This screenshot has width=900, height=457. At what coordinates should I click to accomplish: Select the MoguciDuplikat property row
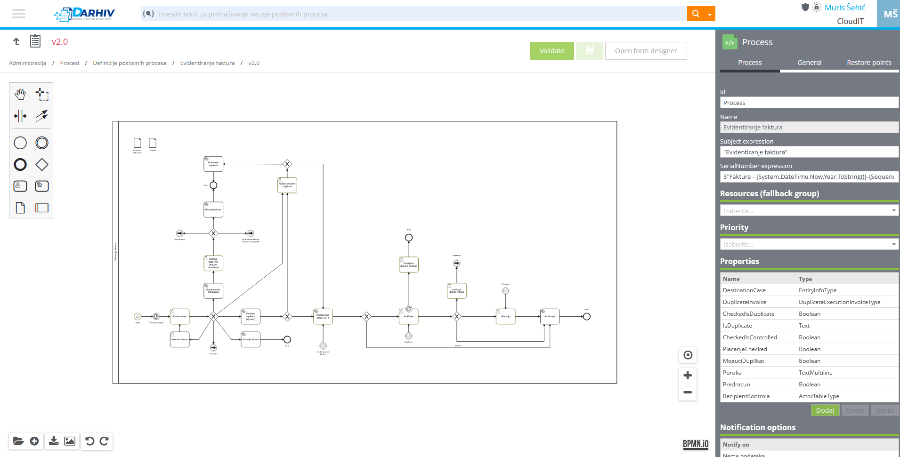(809, 361)
